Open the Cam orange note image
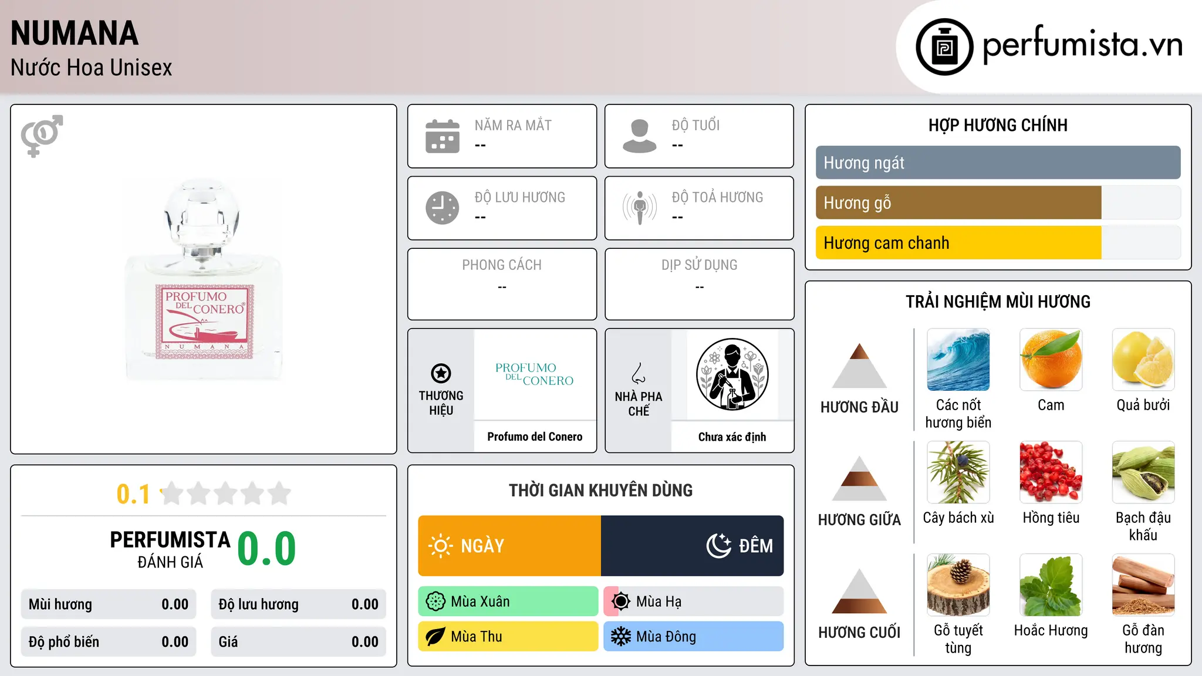This screenshot has height=676, width=1202. 1051,360
